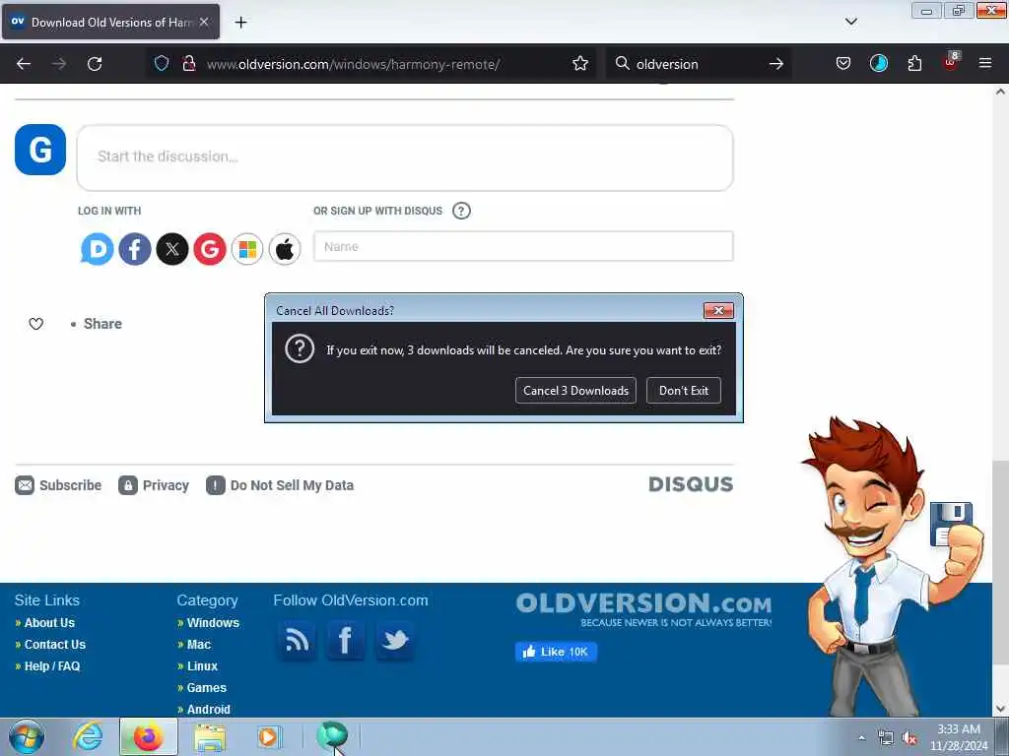Open a new tab with plus
1009x756 pixels.
point(240,23)
